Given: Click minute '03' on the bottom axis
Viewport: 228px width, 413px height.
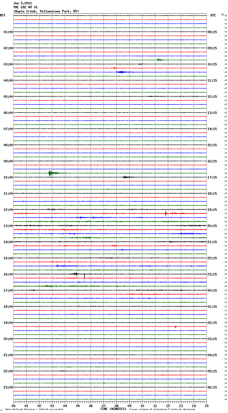Looking at the screenshot, I should (52, 406).
